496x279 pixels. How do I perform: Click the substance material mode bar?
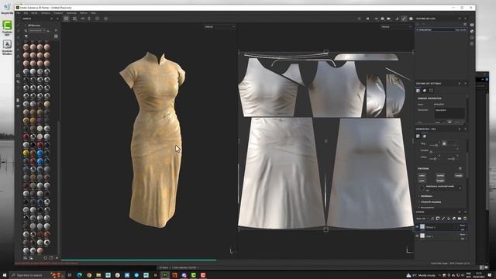tap(441, 188)
